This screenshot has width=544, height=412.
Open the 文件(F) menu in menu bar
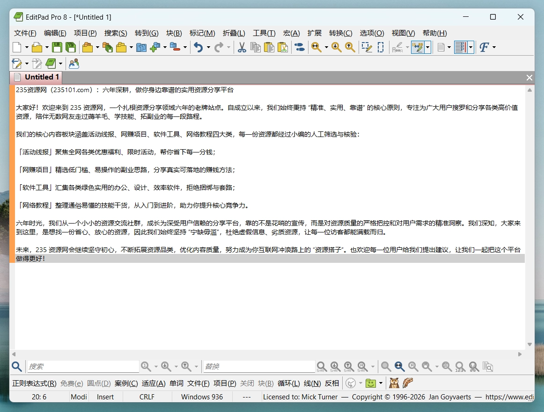coord(25,33)
